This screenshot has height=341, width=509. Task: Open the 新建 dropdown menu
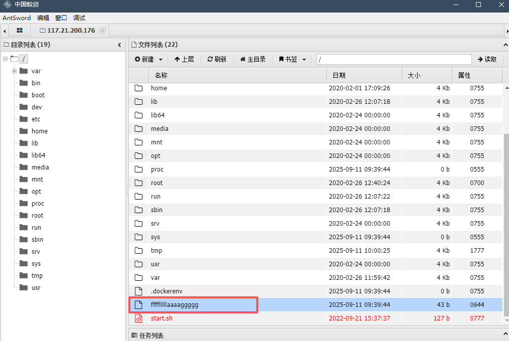click(x=149, y=59)
